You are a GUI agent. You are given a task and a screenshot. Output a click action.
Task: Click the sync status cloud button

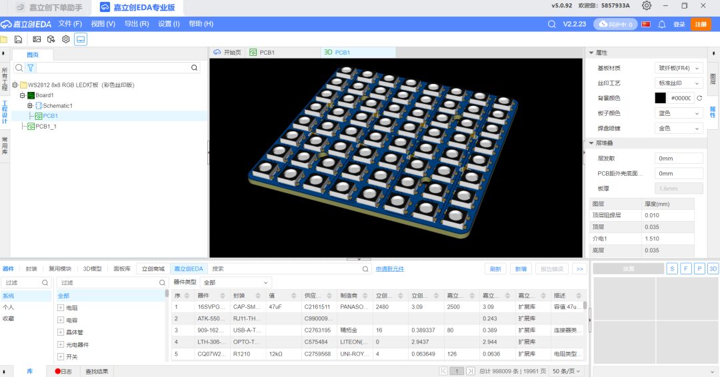[615, 24]
